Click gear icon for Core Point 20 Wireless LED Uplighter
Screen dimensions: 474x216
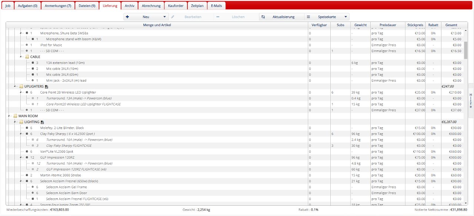point(27,92)
